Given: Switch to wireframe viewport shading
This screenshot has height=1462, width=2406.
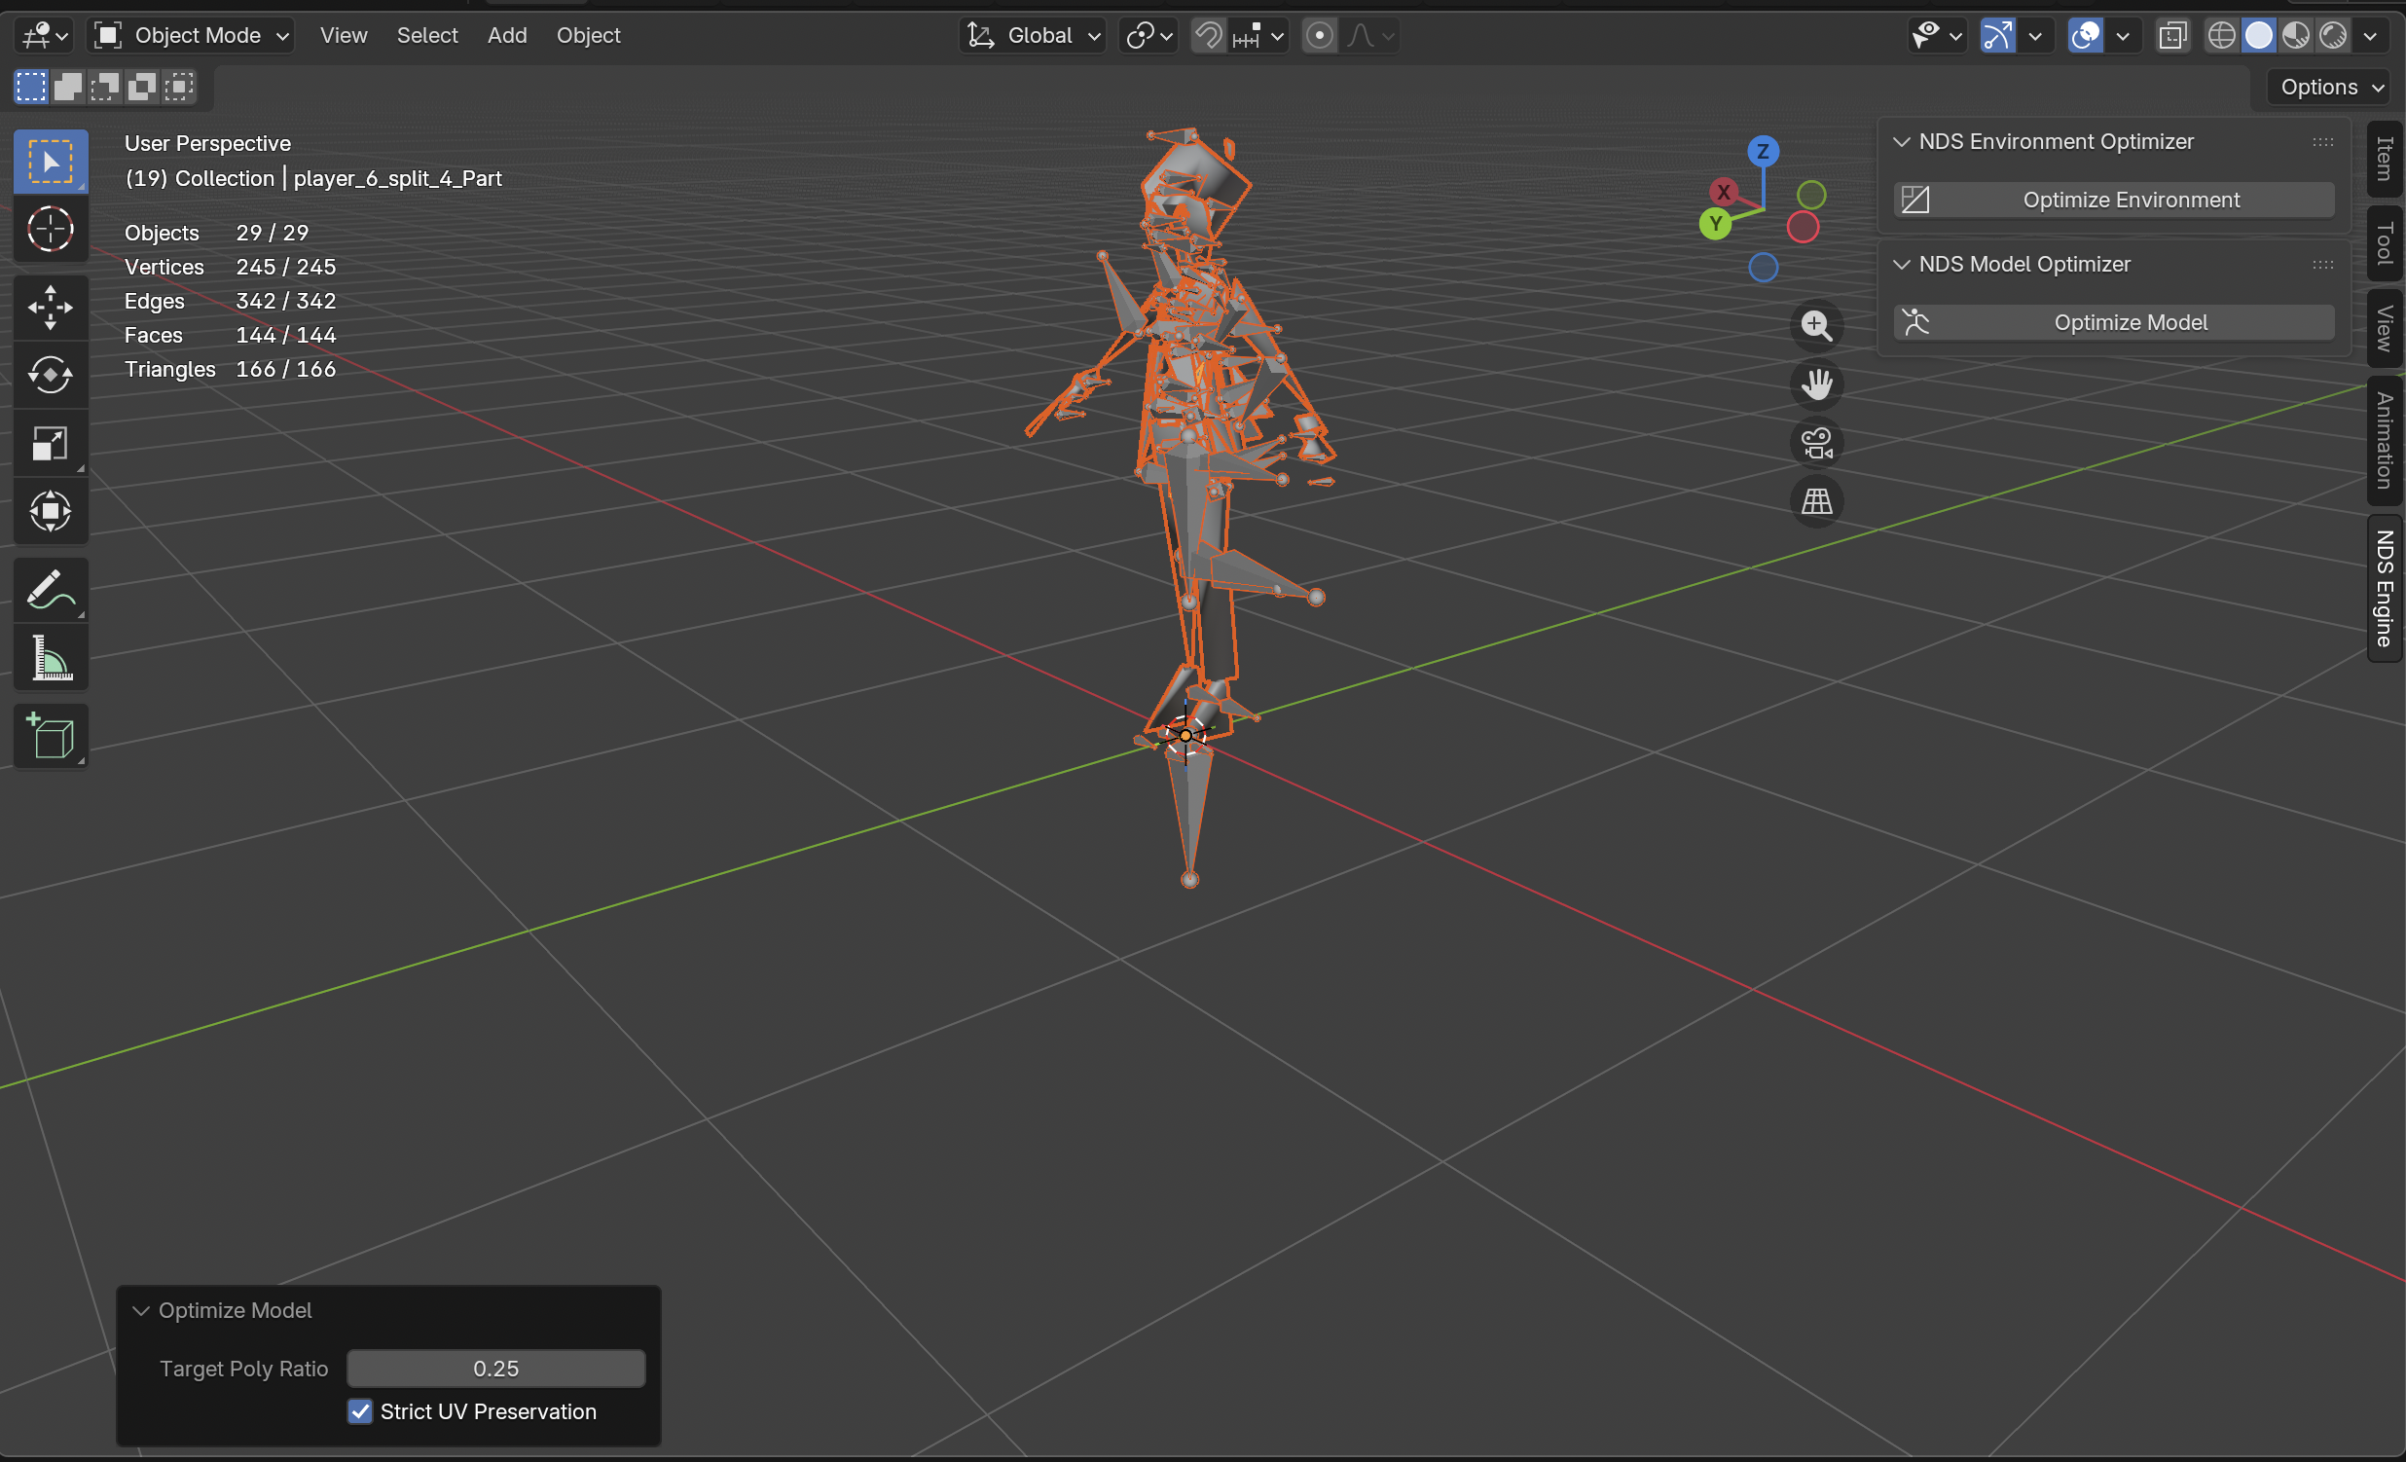Looking at the screenshot, I should [x=2221, y=36].
